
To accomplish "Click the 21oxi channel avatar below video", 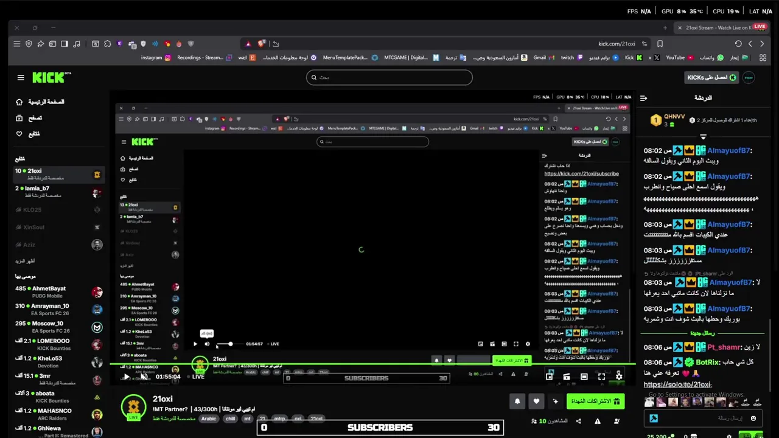I will [133, 407].
